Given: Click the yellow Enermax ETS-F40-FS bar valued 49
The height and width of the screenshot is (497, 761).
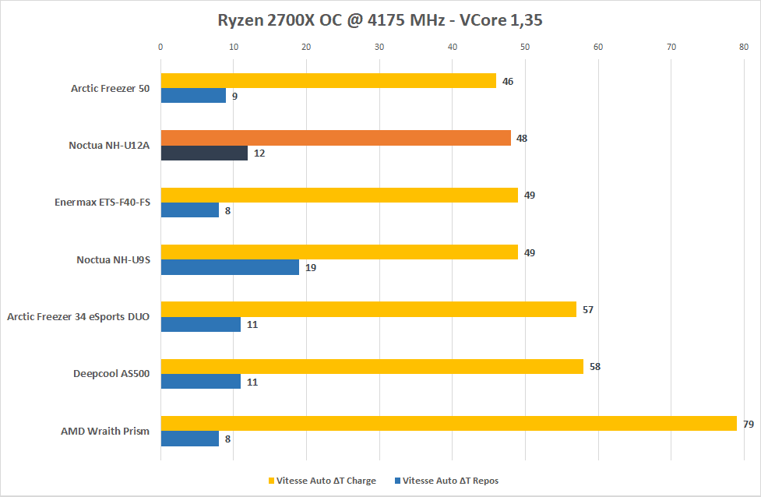Looking at the screenshot, I should (340, 195).
